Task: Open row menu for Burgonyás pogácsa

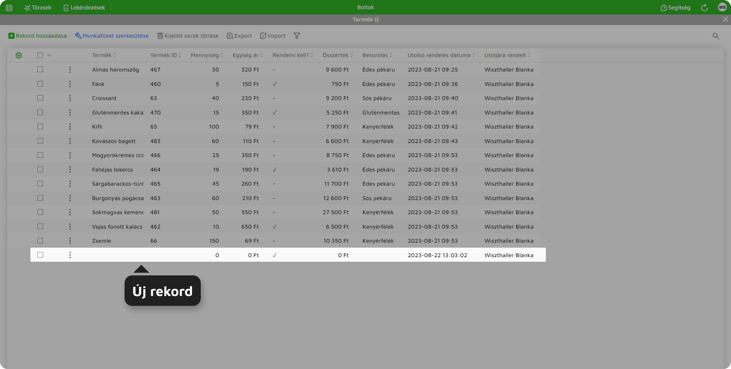Action: tap(70, 198)
